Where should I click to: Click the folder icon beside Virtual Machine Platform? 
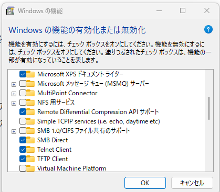[x=30, y=168]
